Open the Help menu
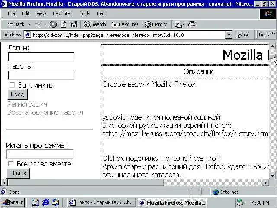The image size is (277, 208). click(x=102, y=13)
